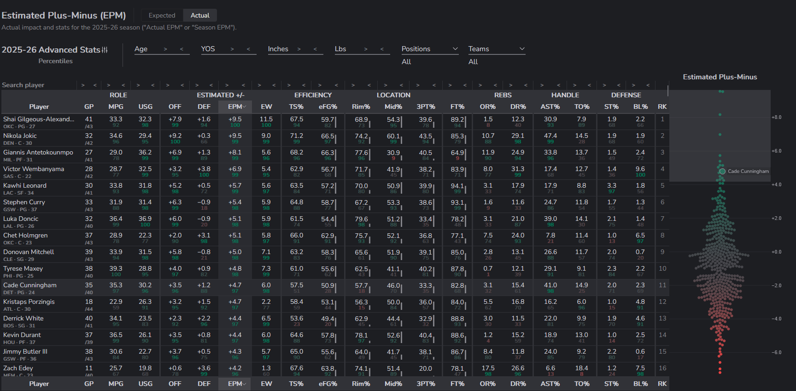Click the greater-than filter above the BL% column
The height and width of the screenshot is (391, 796).
pyautogui.click(x=633, y=85)
